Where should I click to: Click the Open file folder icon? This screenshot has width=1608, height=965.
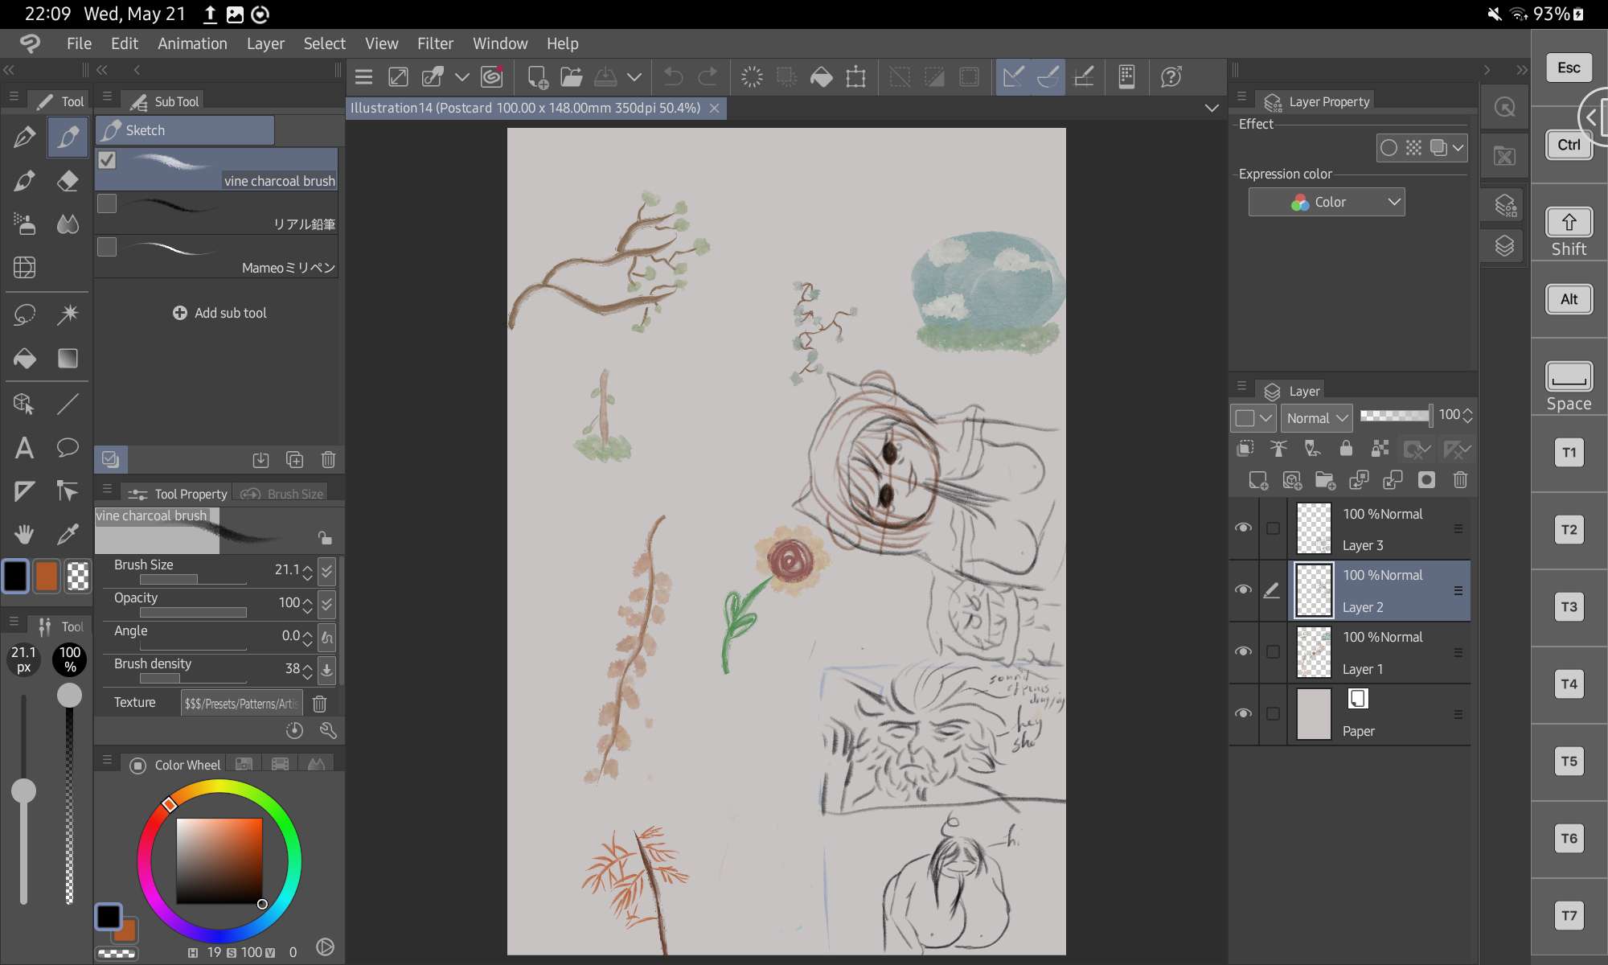571,77
